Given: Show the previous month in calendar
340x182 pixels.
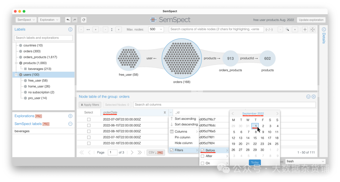Looking at the screenshot, I should pos(233,114).
